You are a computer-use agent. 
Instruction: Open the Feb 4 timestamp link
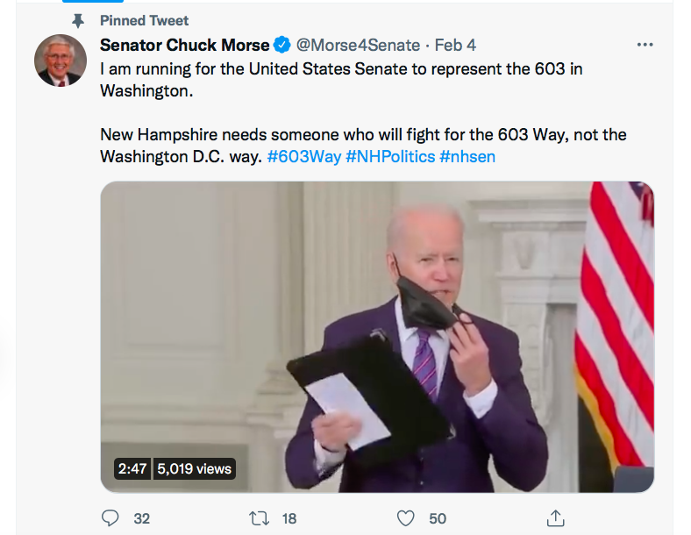pyautogui.click(x=455, y=45)
